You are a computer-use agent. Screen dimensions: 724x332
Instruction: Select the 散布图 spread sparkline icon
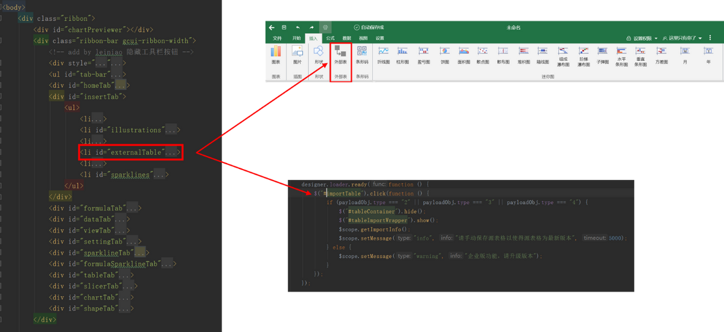point(503,51)
